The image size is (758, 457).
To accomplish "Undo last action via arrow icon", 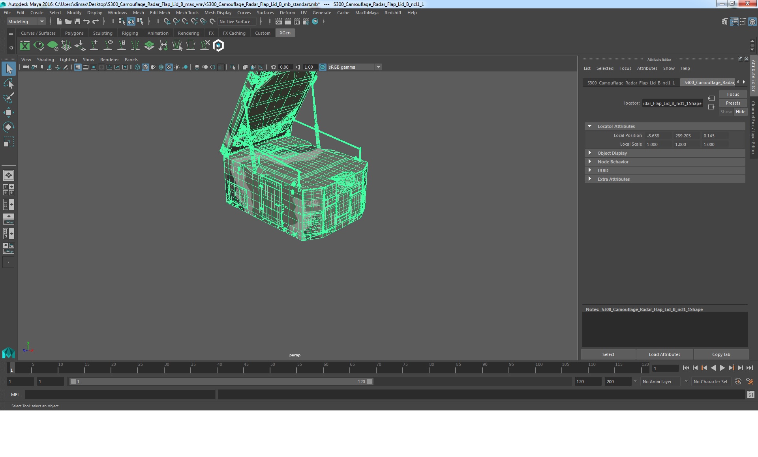I will tap(86, 21).
